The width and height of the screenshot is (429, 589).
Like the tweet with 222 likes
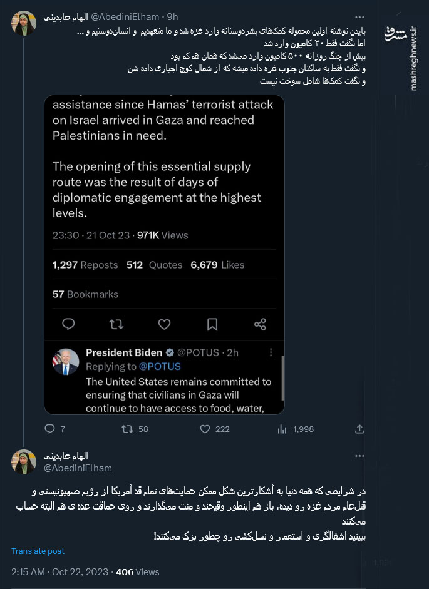tap(204, 429)
